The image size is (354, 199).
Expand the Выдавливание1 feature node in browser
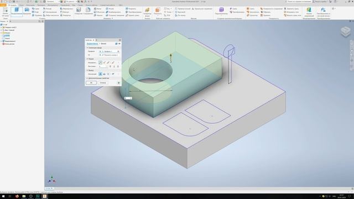click(x=1, y=41)
